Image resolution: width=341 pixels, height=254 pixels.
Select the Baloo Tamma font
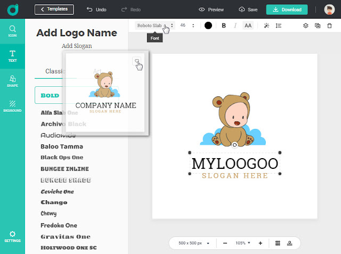62,146
